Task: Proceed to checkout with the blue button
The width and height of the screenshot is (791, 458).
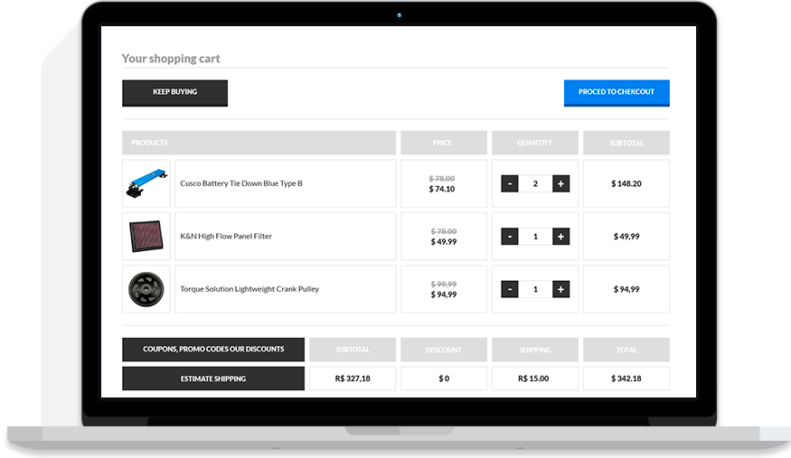Action: [x=617, y=92]
